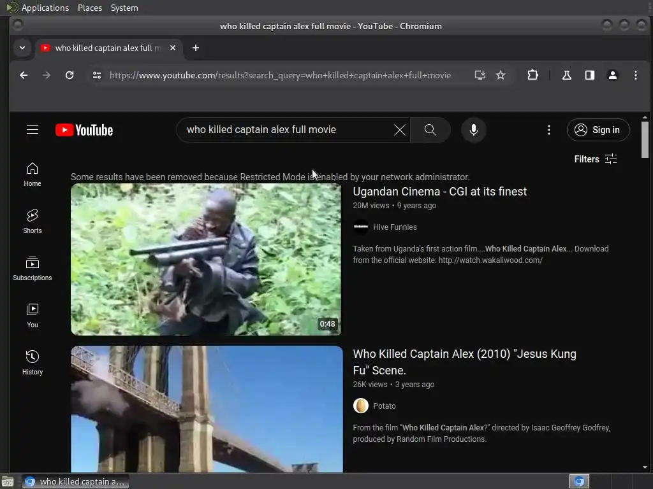Click the show desktop icon in taskbar
The width and height of the screenshot is (653, 489).
[x=8, y=481]
